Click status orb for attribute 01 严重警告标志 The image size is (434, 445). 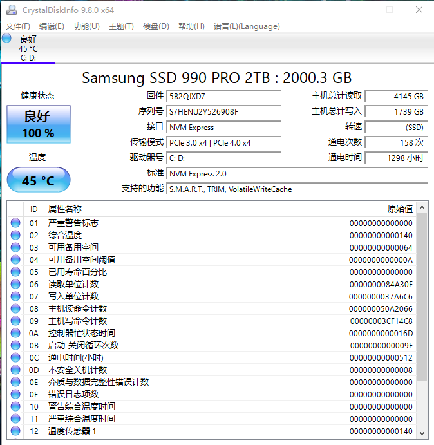[x=15, y=223]
